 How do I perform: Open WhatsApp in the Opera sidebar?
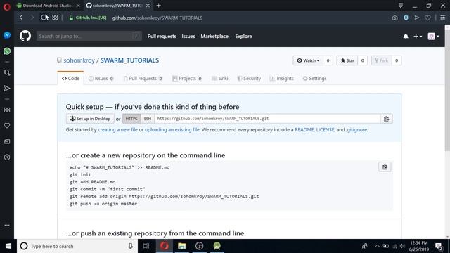[7, 51]
